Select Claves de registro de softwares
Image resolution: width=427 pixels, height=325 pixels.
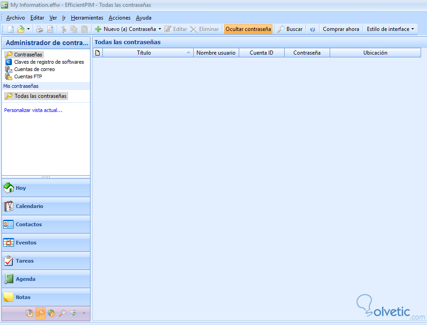pos(45,62)
